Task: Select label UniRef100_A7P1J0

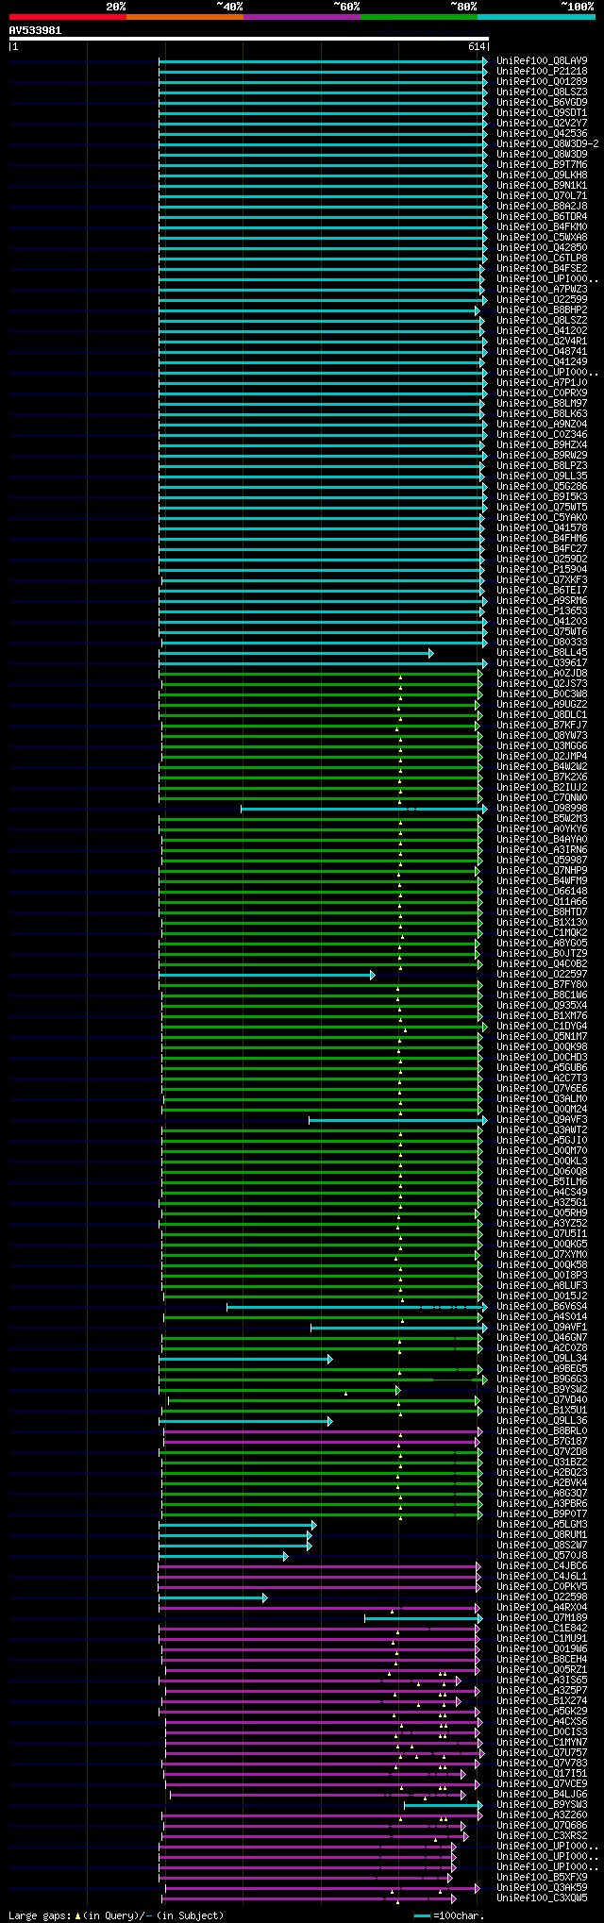Action: pyautogui.click(x=542, y=382)
